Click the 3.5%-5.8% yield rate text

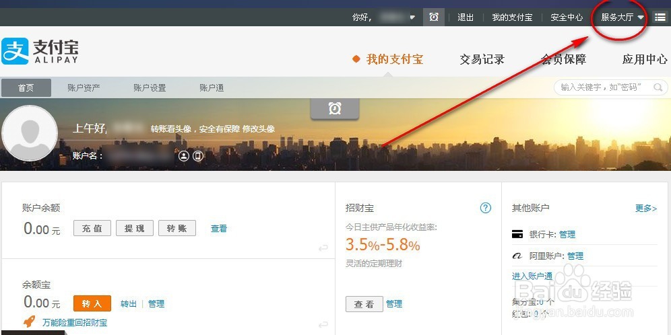pyautogui.click(x=383, y=245)
